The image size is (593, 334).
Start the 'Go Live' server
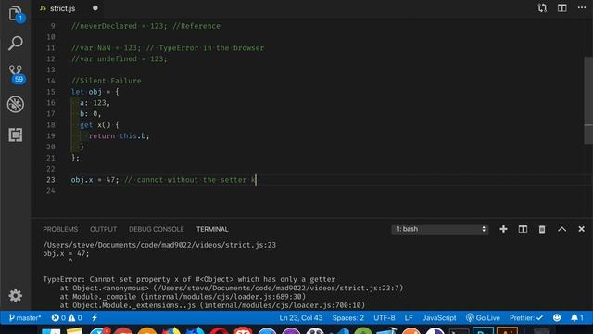click(x=483, y=317)
